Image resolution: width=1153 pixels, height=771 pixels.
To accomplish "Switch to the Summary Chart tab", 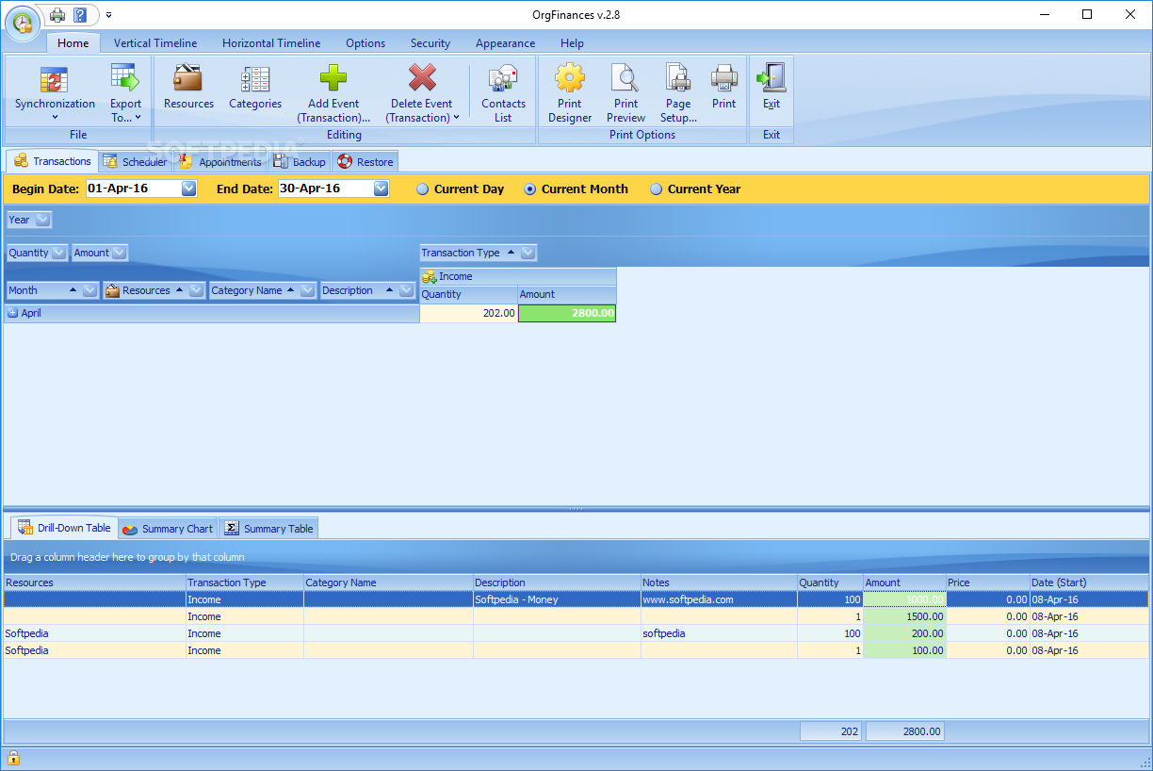I will tap(168, 529).
